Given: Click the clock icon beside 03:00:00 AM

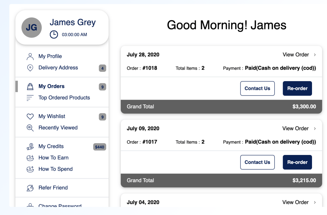Looking at the screenshot, I should [54, 35].
